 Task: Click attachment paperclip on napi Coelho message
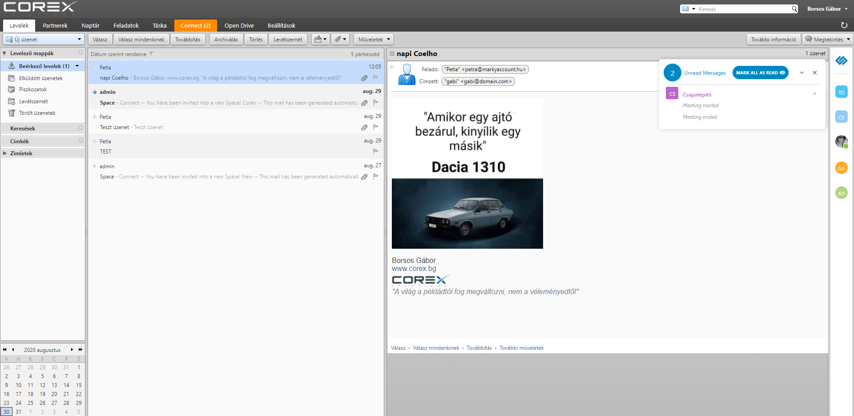pos(364,78)
